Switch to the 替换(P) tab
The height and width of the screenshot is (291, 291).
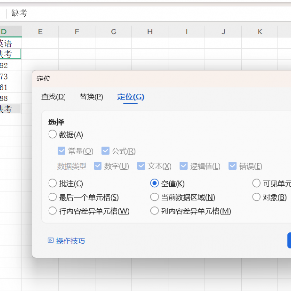click(91, 97)
